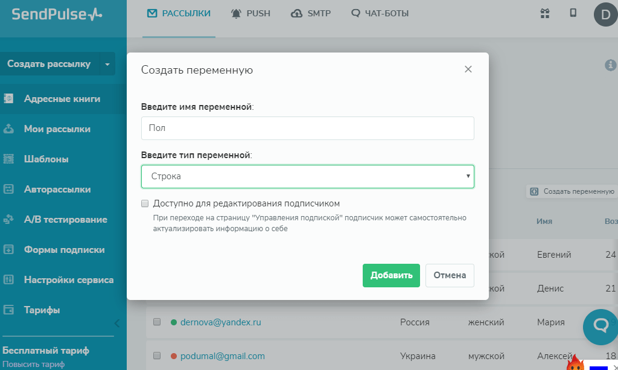The height and width of the screenshot is (370, 618).
Task: Click the variable name input field
Action: coord(307,128)
